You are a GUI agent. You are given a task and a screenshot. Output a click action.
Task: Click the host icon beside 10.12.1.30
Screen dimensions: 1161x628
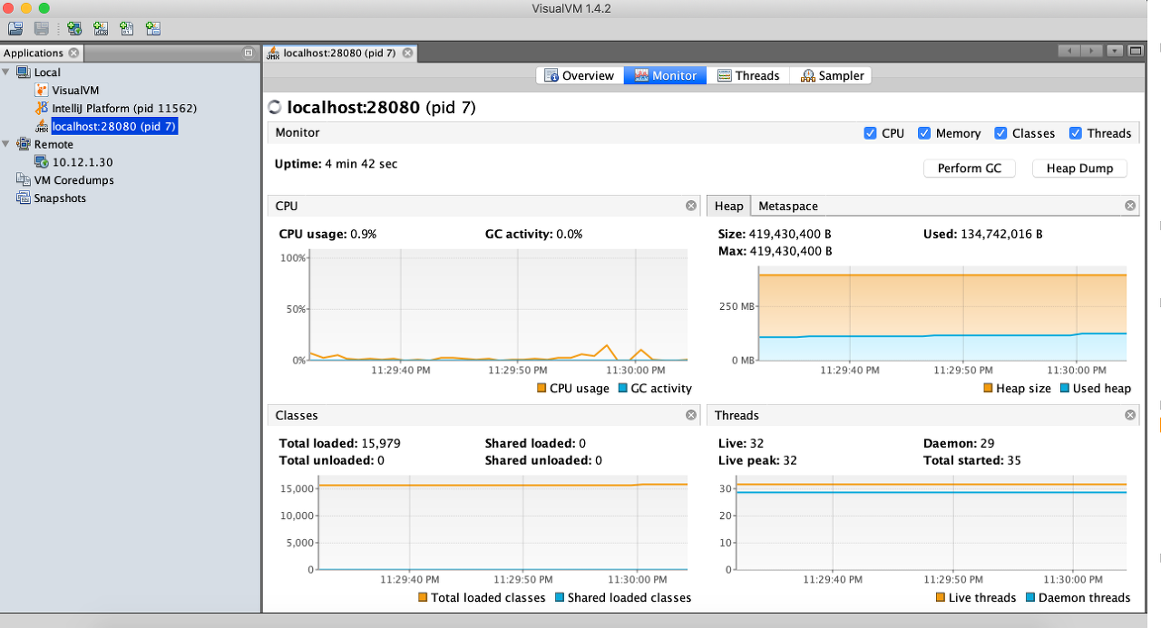(42, 162)
